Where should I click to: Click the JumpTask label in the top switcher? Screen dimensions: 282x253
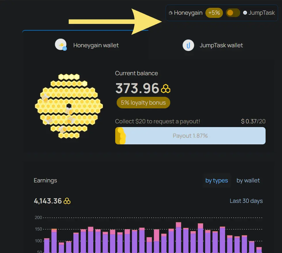coord(262,13)
